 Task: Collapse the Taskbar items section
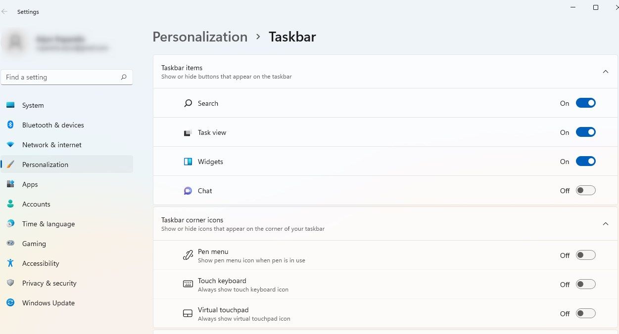click(x=605, y=72)
